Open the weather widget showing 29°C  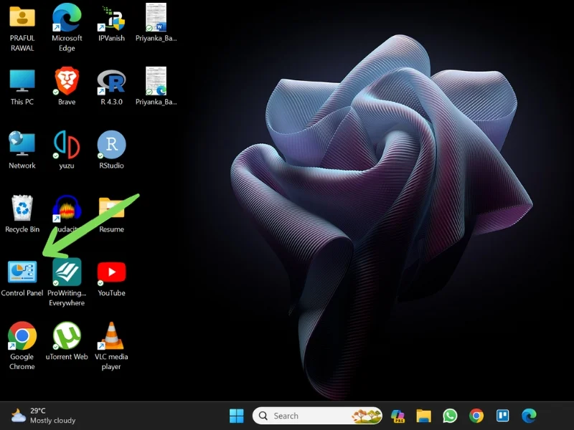coord(43,416)
